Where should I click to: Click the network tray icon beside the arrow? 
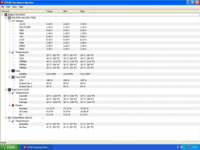pos(185,147)
